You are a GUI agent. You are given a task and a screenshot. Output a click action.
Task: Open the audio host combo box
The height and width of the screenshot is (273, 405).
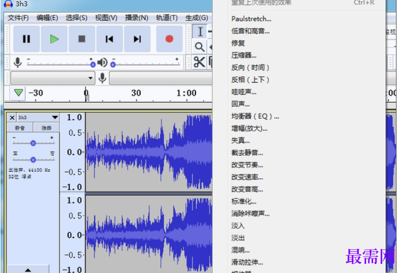52,78
